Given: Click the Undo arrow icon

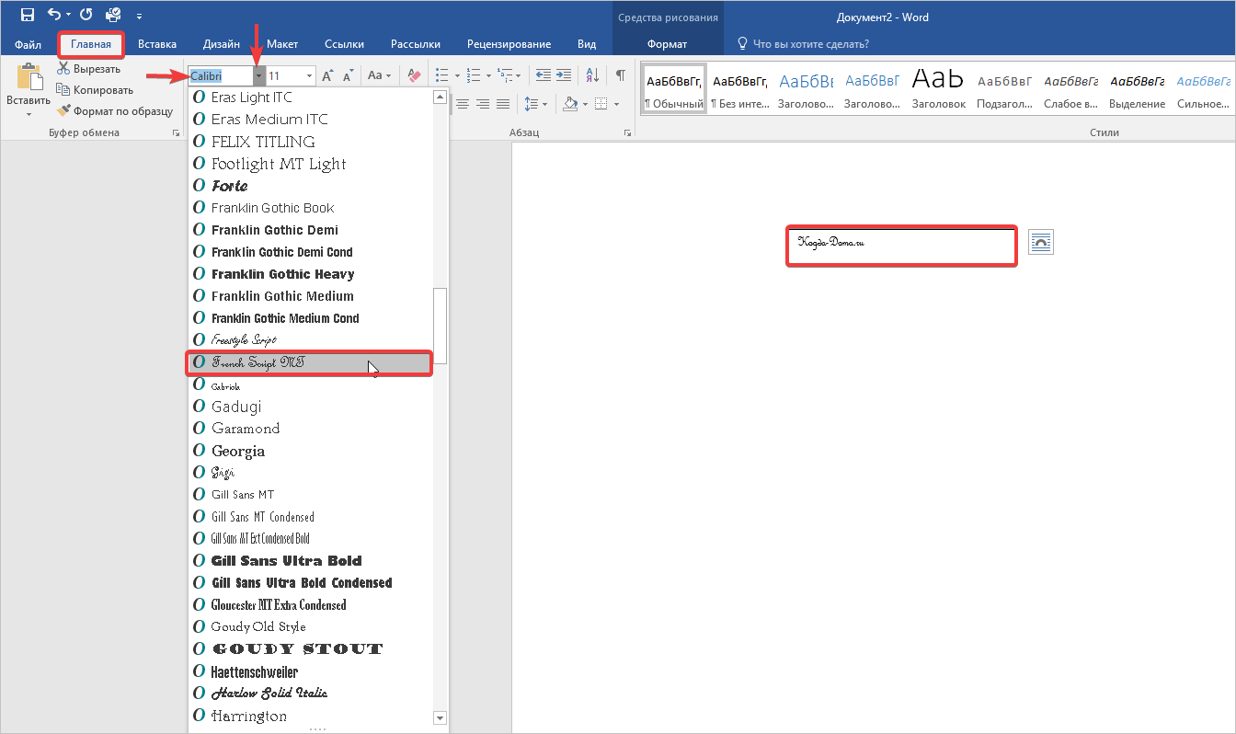Looking at the screenshot, I should pyautogui.click(x=54, y=15).
